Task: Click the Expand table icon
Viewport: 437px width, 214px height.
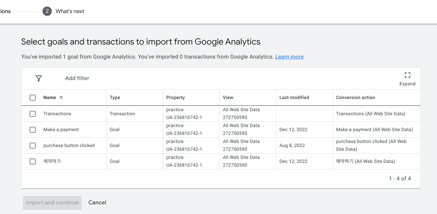Action: point(407,75)
